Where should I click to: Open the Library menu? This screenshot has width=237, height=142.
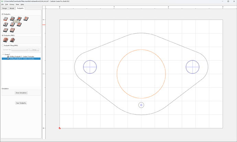pyautogui.click(x=12, y=4)
